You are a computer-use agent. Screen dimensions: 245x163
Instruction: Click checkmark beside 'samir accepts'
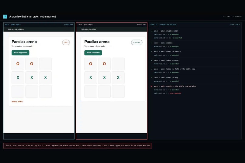coord(151,43)
